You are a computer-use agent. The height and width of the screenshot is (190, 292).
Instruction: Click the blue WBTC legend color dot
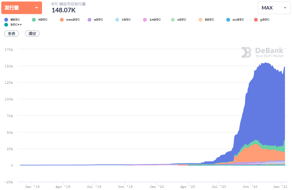(x=6, y=20)
